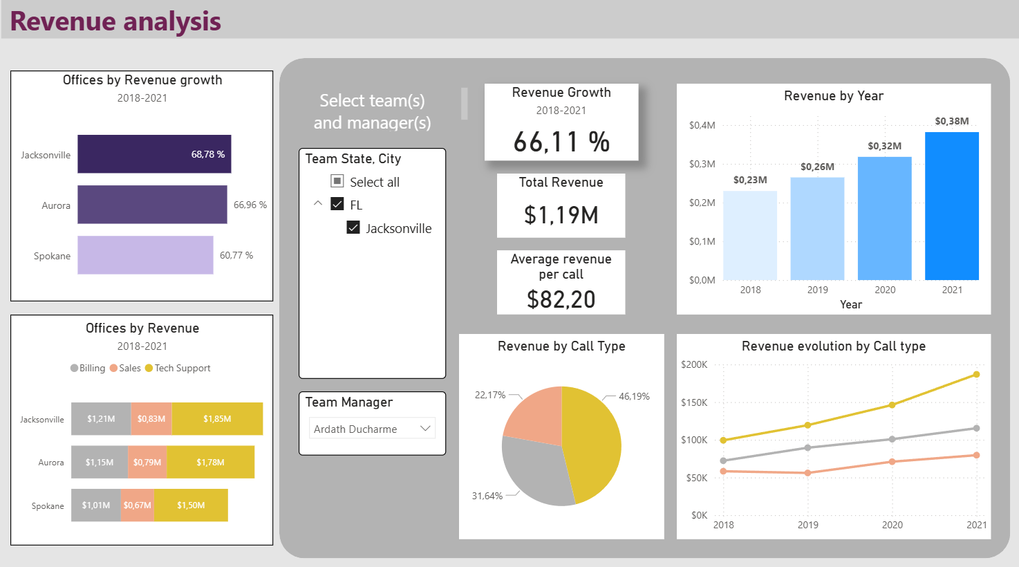Click the 2021 Tech Support line data point
This screenshot has width=1019, height=567.
[x=976, y=375]
